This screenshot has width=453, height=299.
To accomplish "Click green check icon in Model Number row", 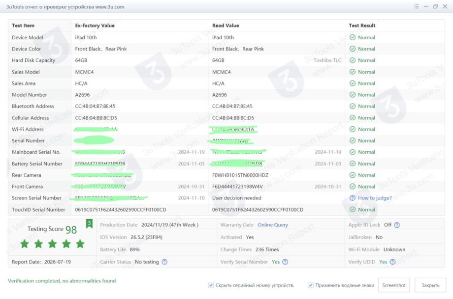I will (x=353, y=95).
